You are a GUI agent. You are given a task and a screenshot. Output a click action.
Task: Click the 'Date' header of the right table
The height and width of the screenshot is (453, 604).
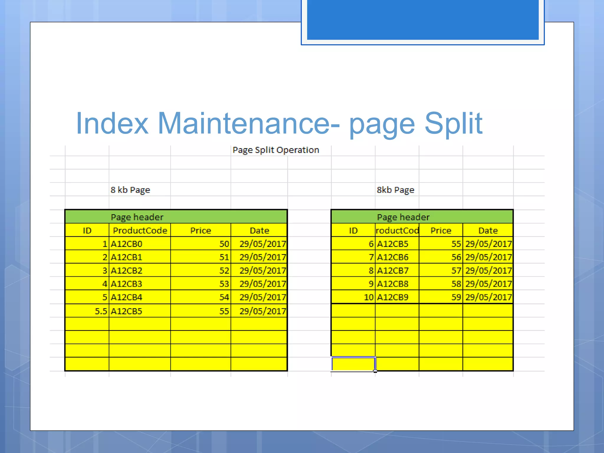point(488,230)
